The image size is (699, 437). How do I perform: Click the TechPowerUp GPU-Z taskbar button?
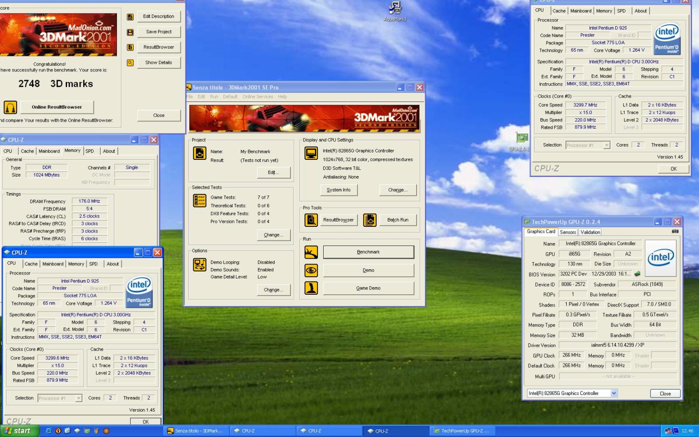point(462,431)
